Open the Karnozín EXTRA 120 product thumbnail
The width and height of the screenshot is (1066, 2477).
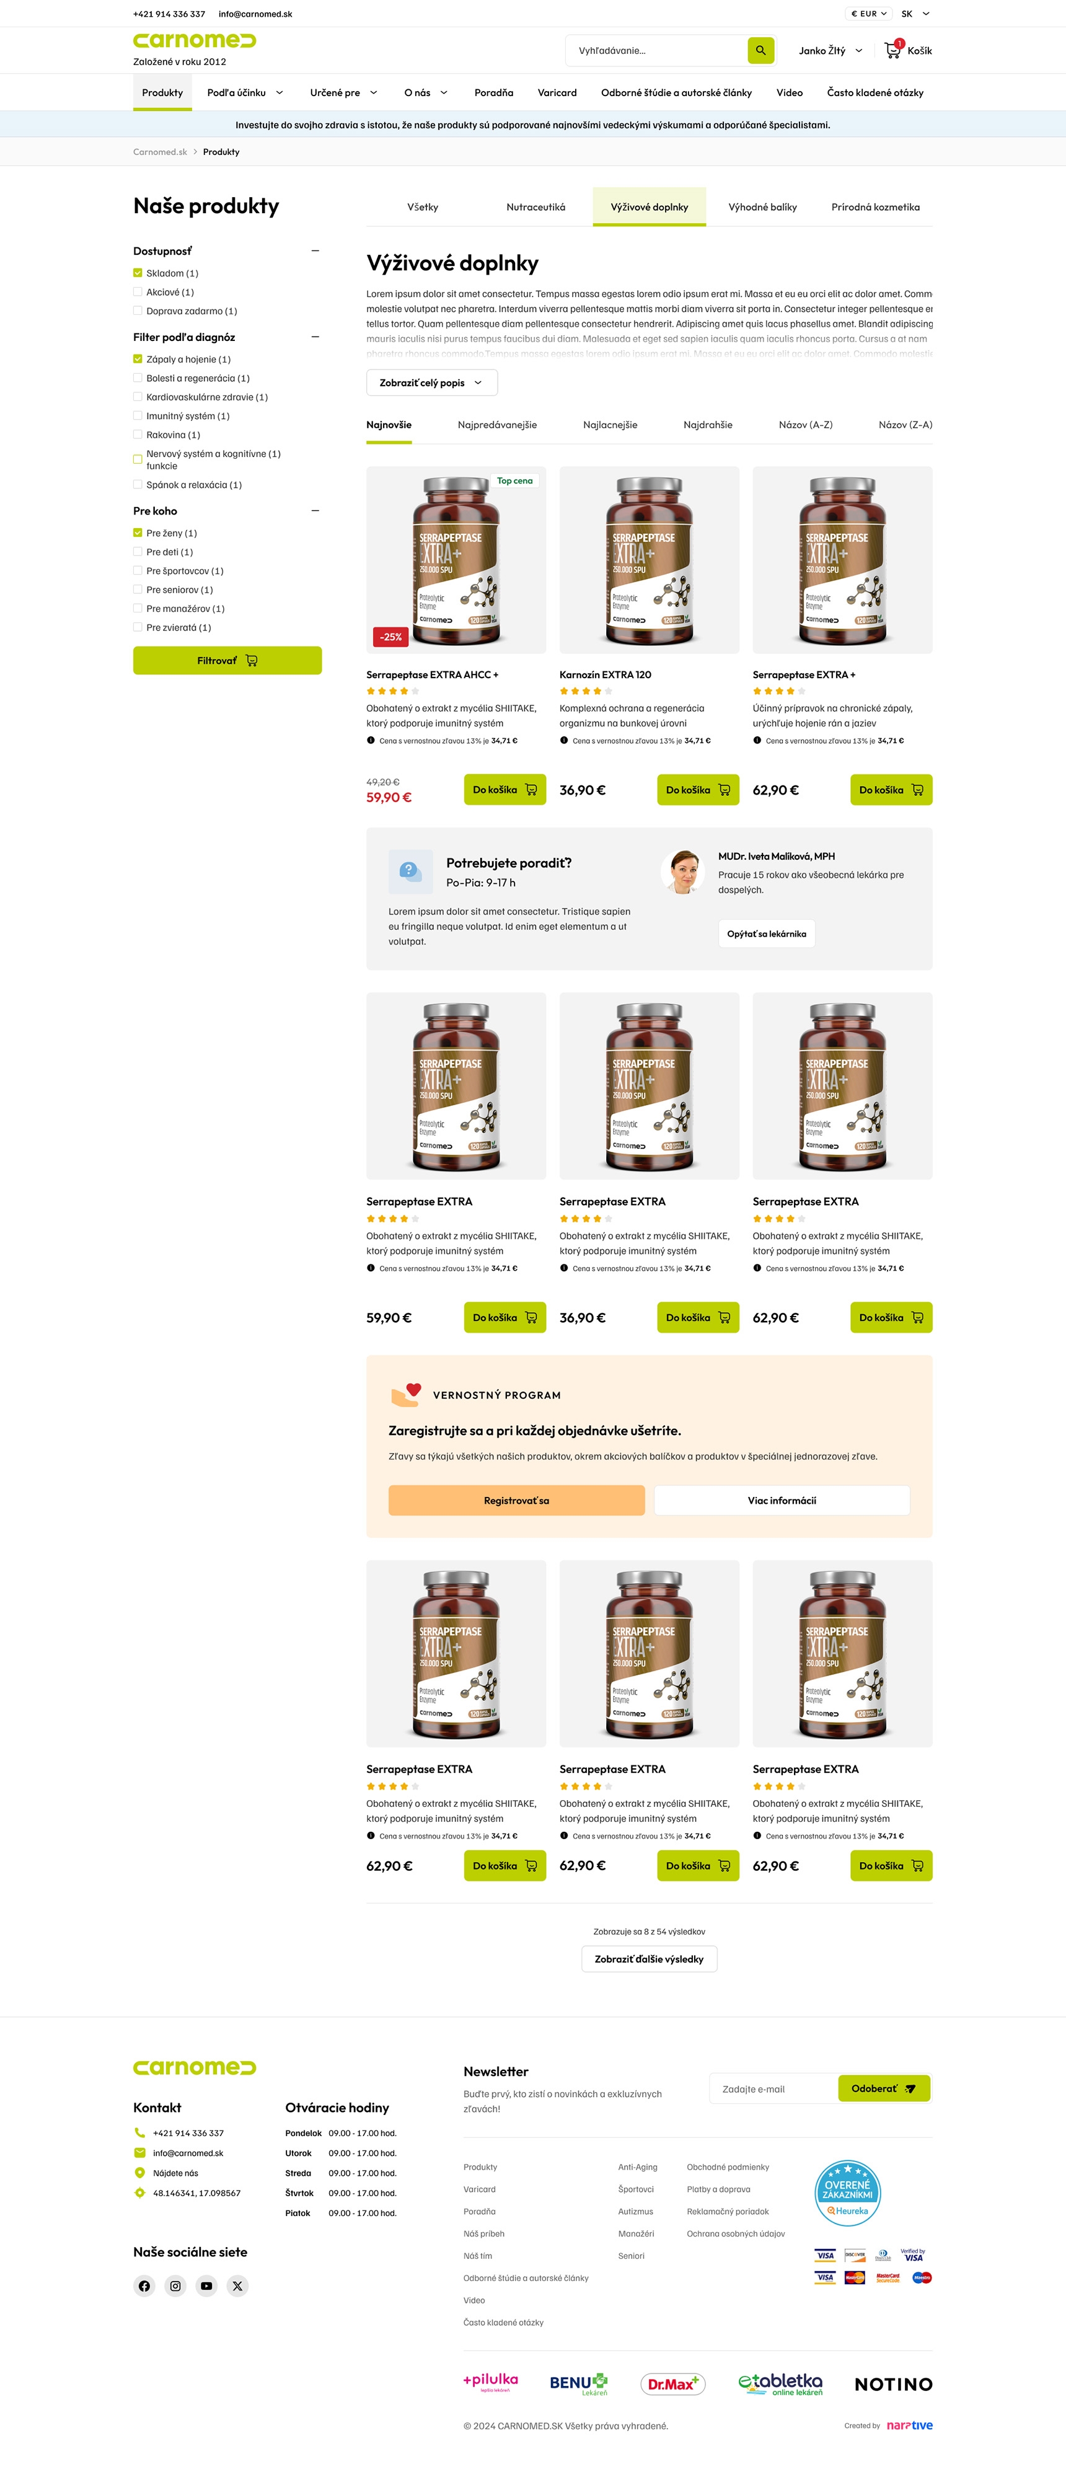649,560
